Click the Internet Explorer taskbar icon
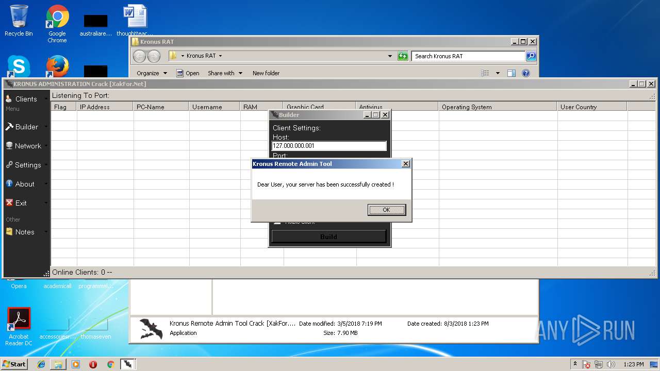The height and width of the screenshot is (371, 660). [41, 364]
